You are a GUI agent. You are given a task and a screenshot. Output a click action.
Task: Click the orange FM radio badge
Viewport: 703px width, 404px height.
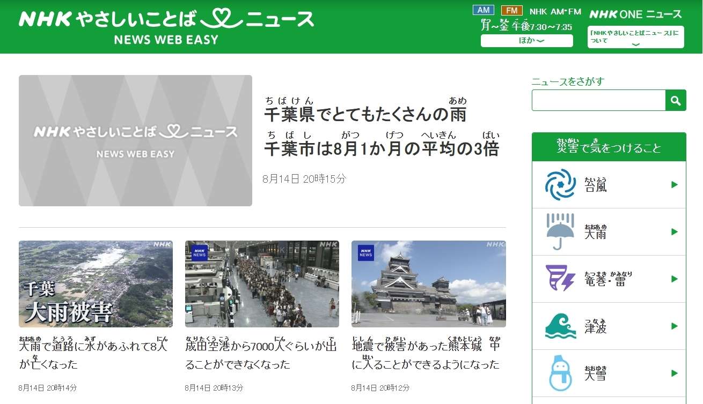point(512,10)
